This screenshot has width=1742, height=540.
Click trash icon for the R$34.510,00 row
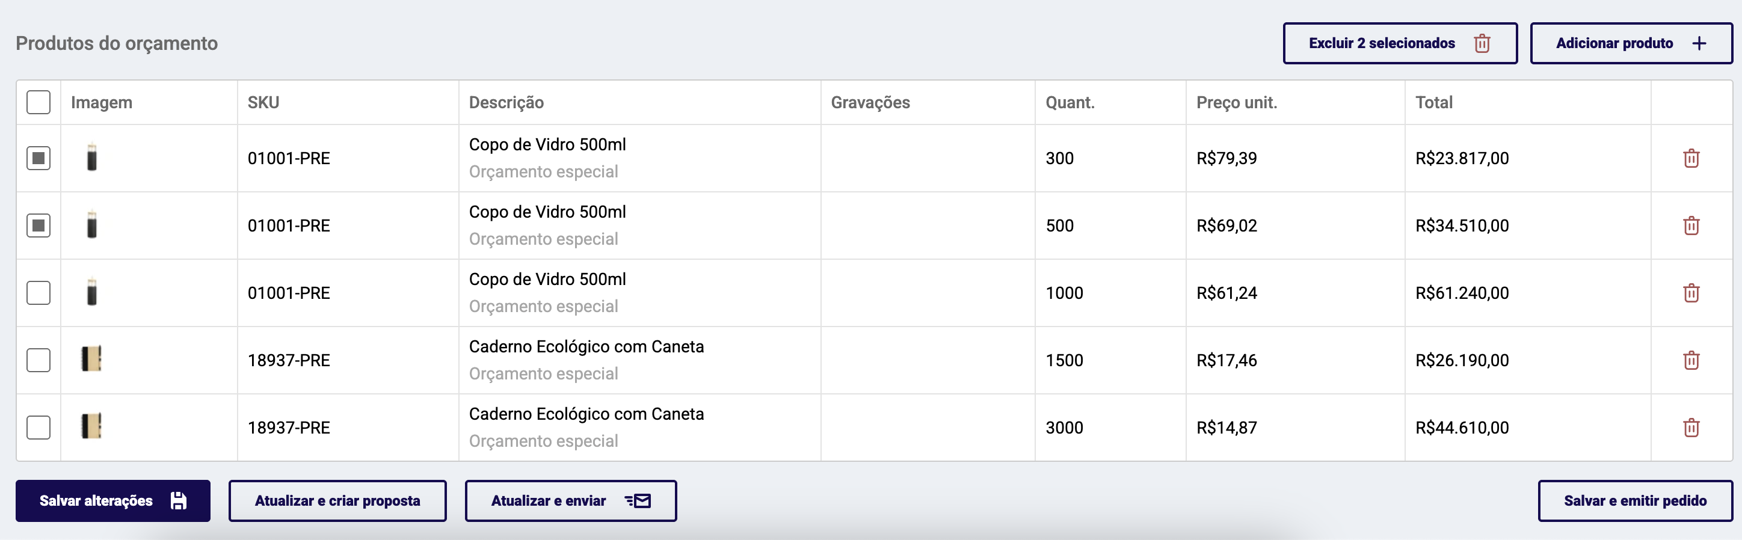(x=1691, y=225)
